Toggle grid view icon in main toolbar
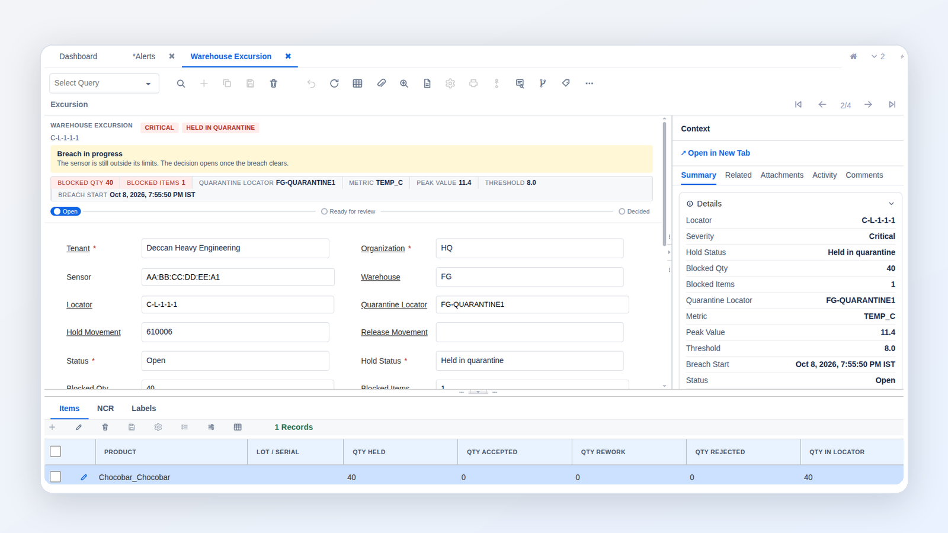 point(357,84)
